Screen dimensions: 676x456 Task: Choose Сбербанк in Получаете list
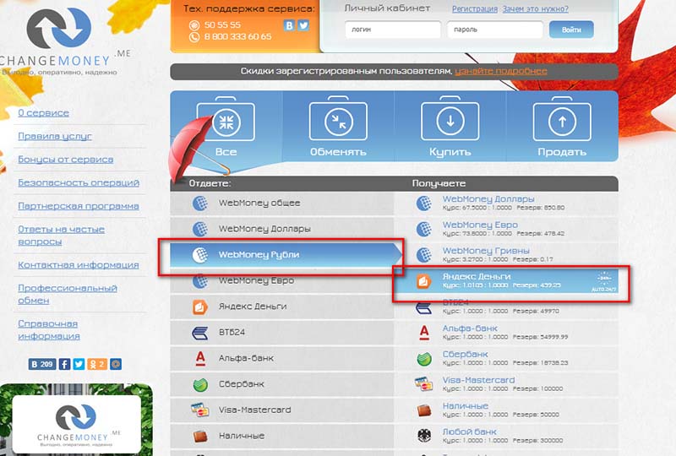(506, 358)
